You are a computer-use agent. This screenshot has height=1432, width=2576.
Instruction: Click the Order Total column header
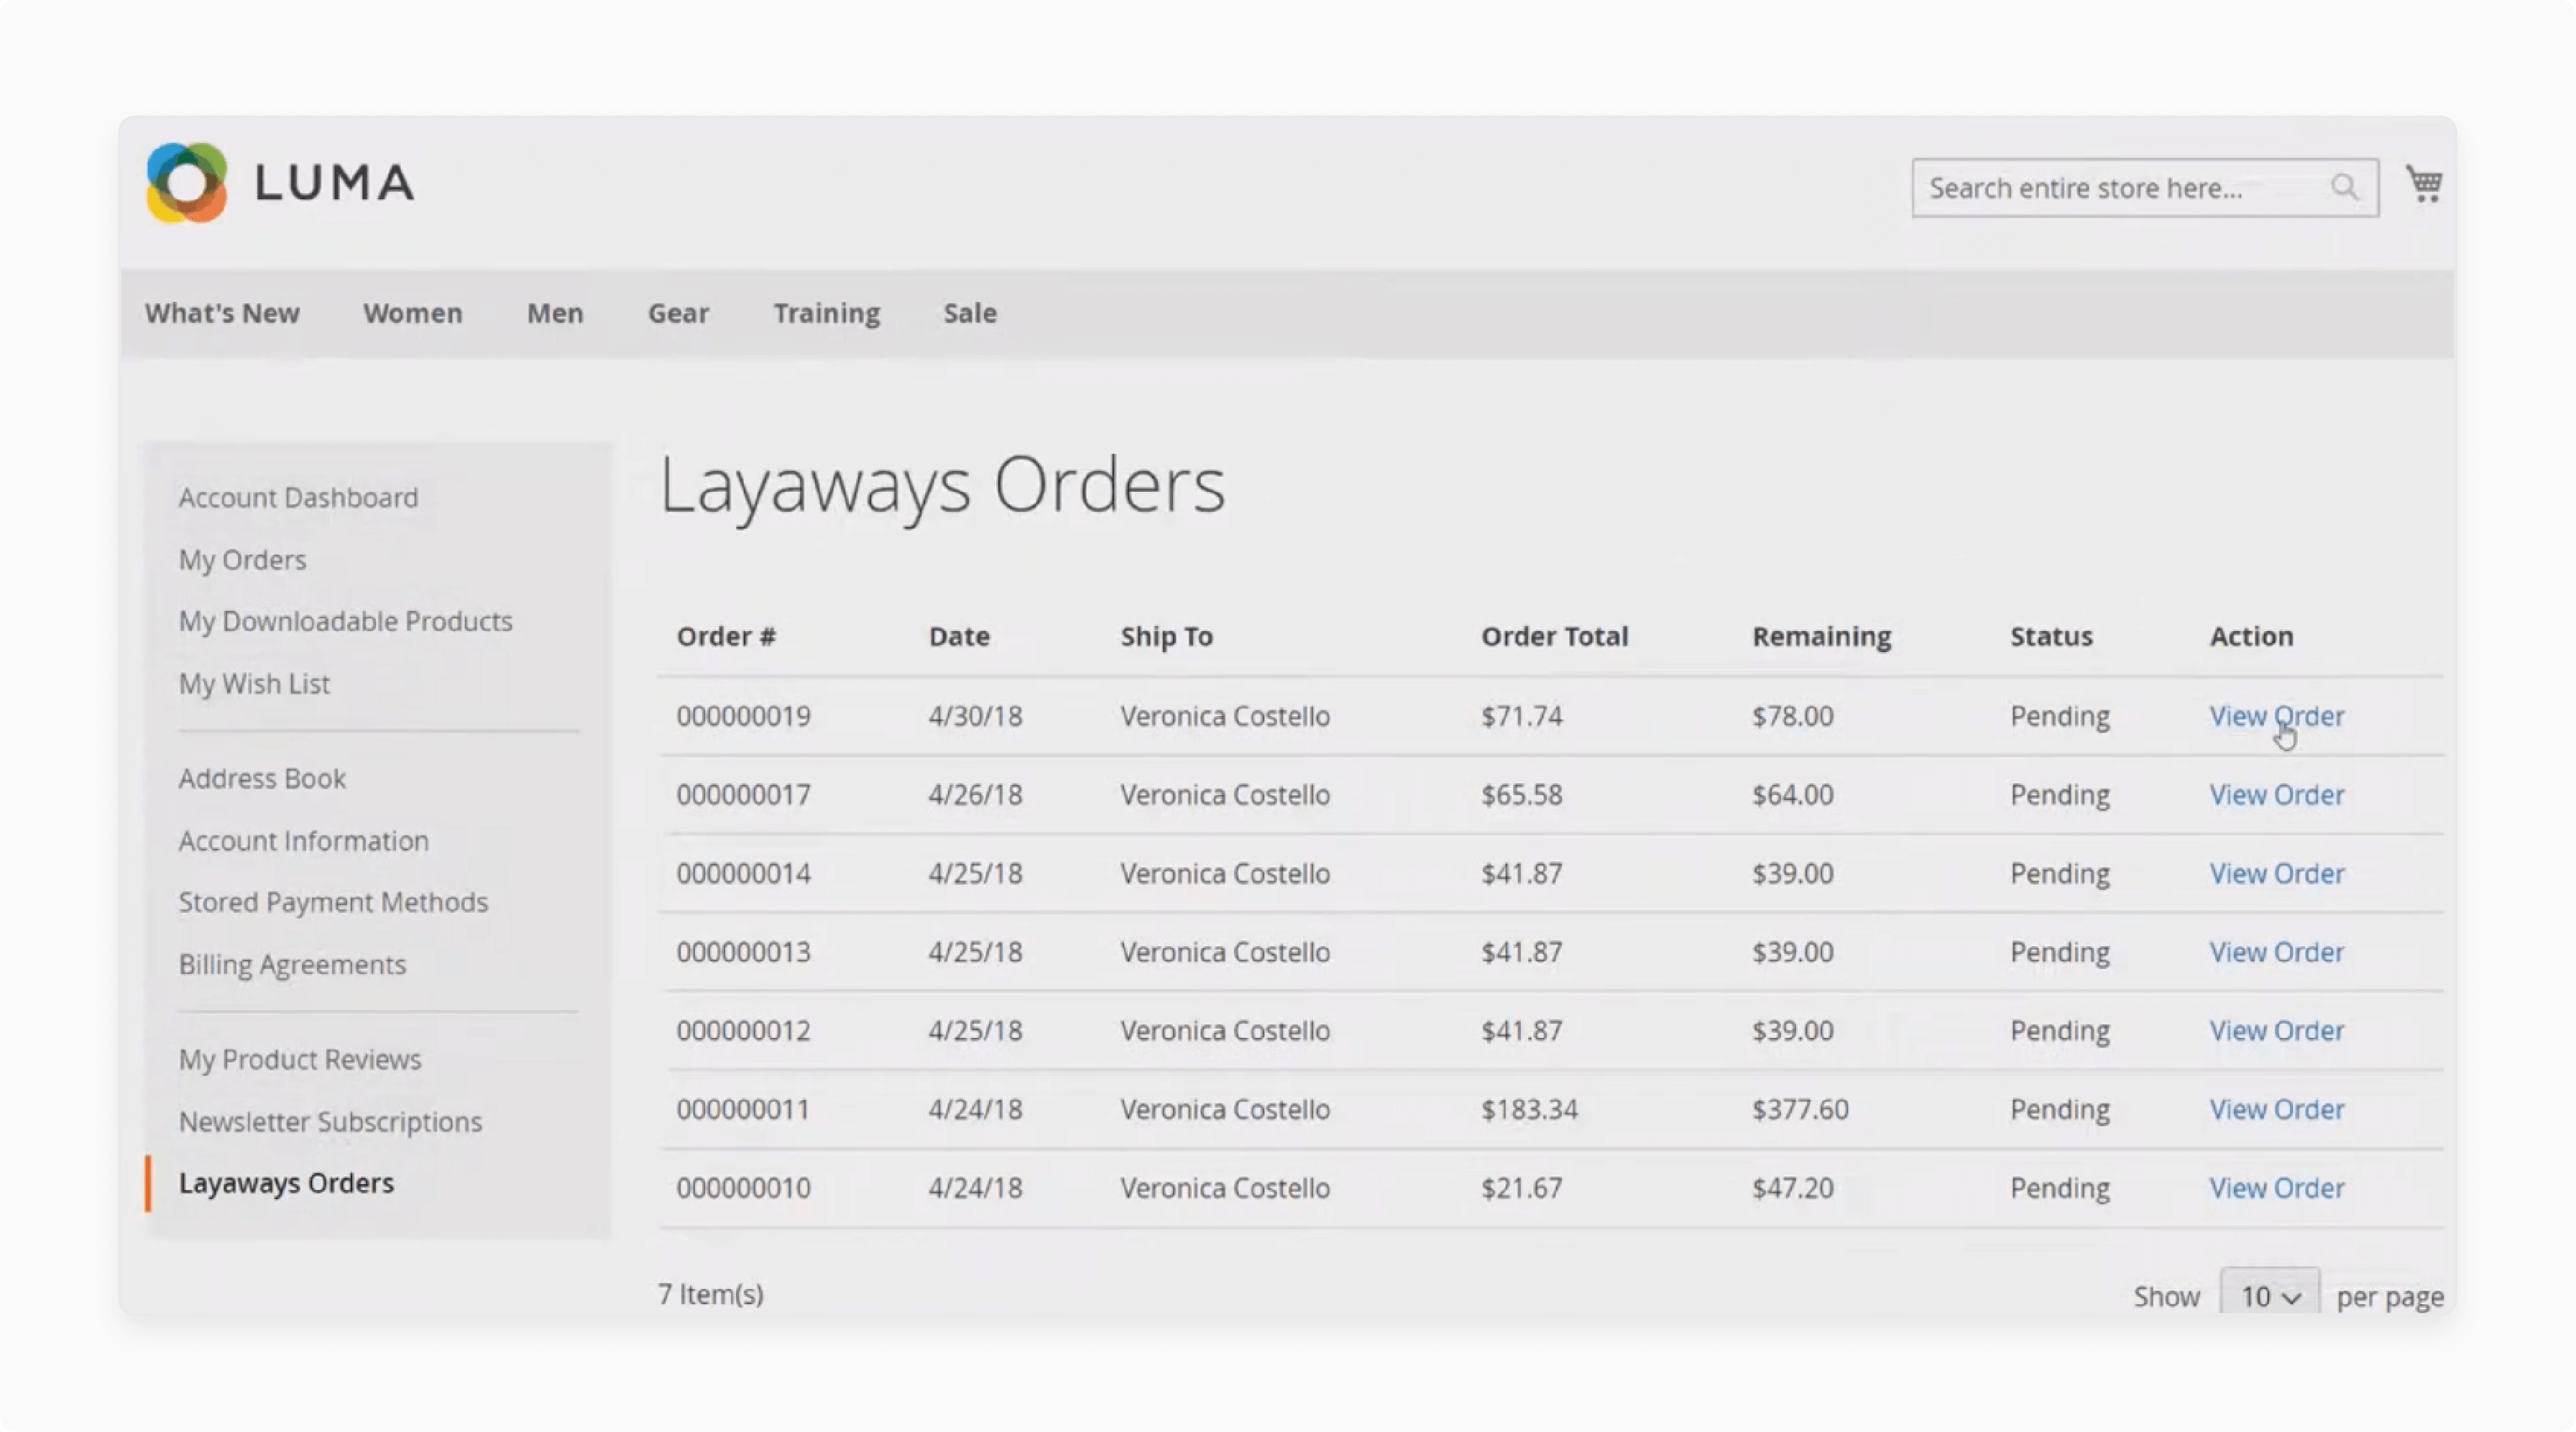(1554, 637)
